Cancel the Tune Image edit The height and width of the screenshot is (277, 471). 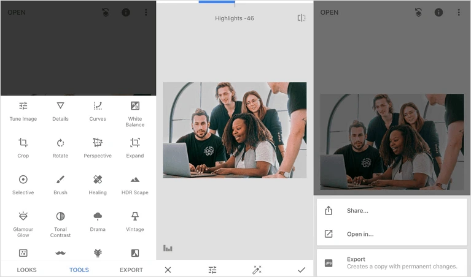tap(168, 270)
